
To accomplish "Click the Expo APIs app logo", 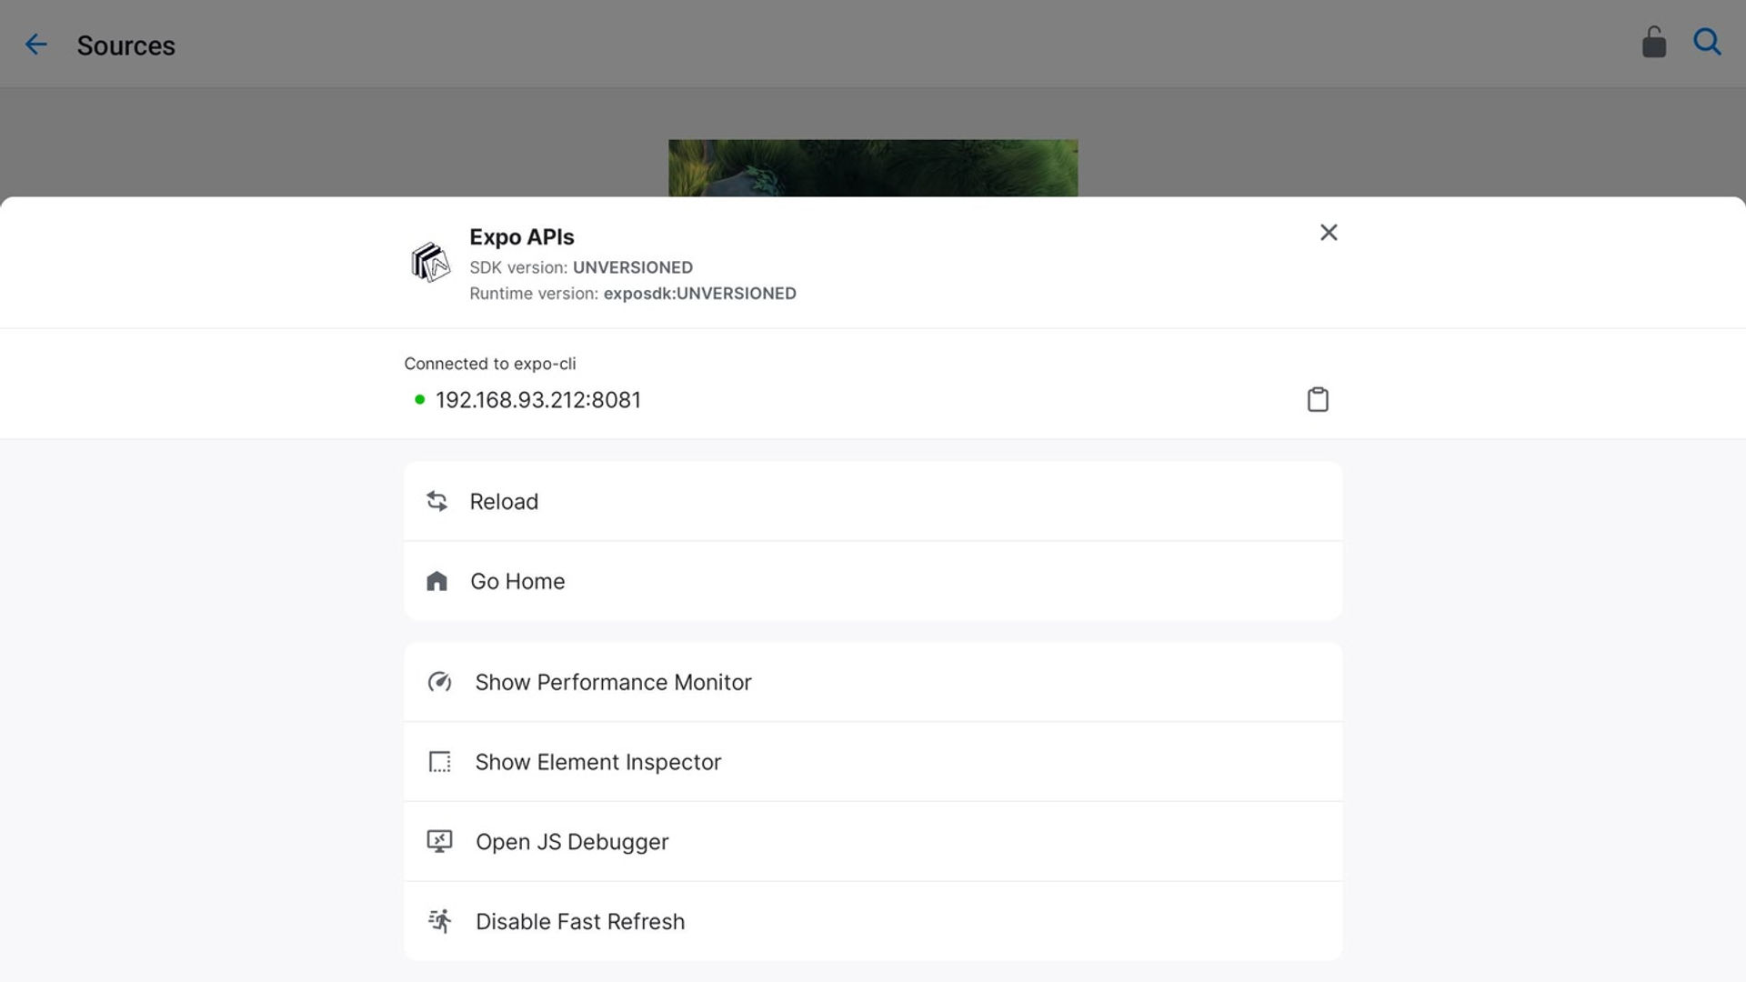I will coord(430,263).
